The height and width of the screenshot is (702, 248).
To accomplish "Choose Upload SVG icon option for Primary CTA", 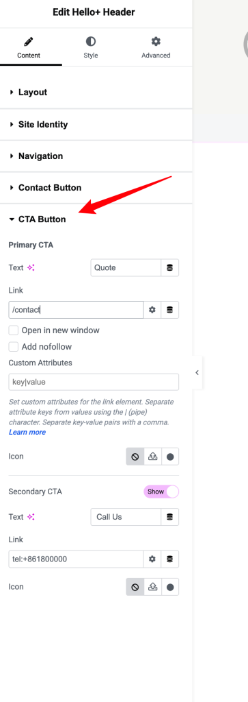I will click(152, 457).
